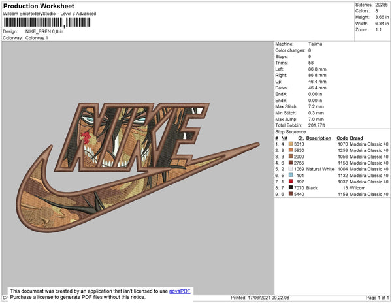Screen dimensions: 392x303
Task: Select the color swatch for thread 3813
Action: click(291, 144)
